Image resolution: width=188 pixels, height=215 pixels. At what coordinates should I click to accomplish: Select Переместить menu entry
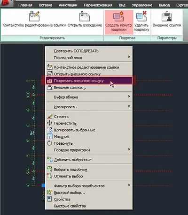pos(89,123)
